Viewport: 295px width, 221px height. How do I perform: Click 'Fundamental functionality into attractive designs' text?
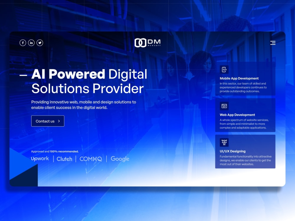point(245,160)
